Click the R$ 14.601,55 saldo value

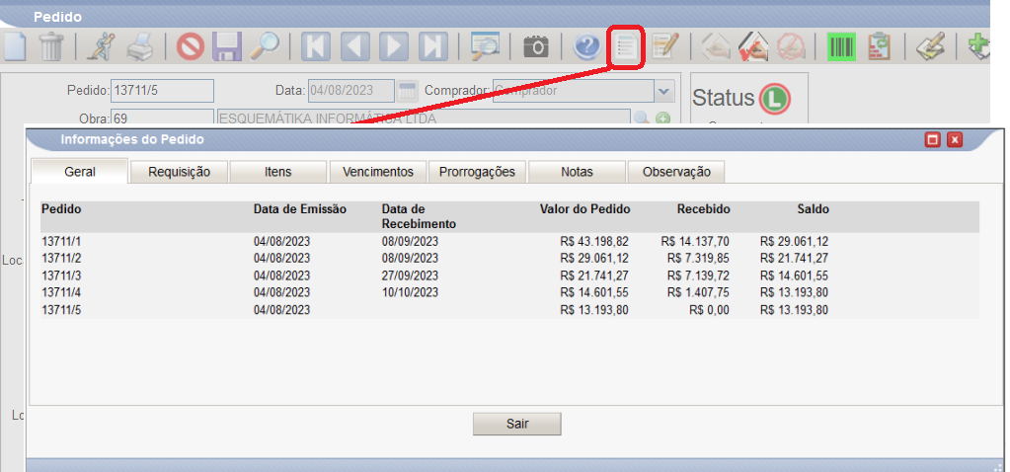tap(794, 275)
